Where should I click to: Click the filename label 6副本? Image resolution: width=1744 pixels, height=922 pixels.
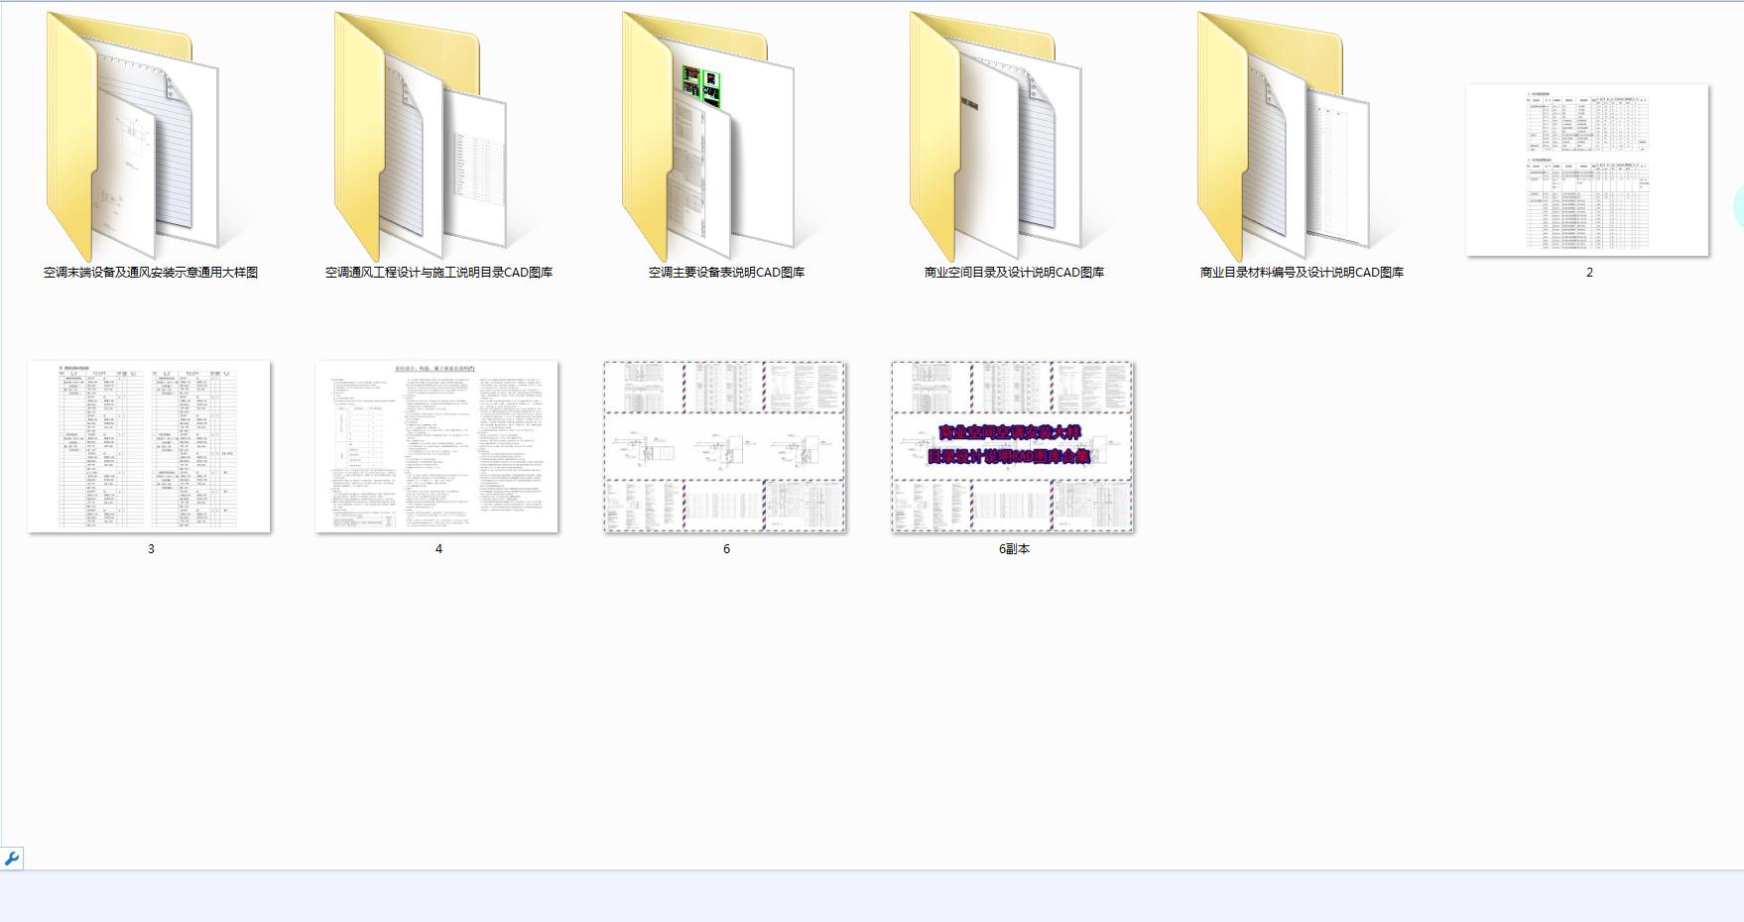coord(1014,549)
